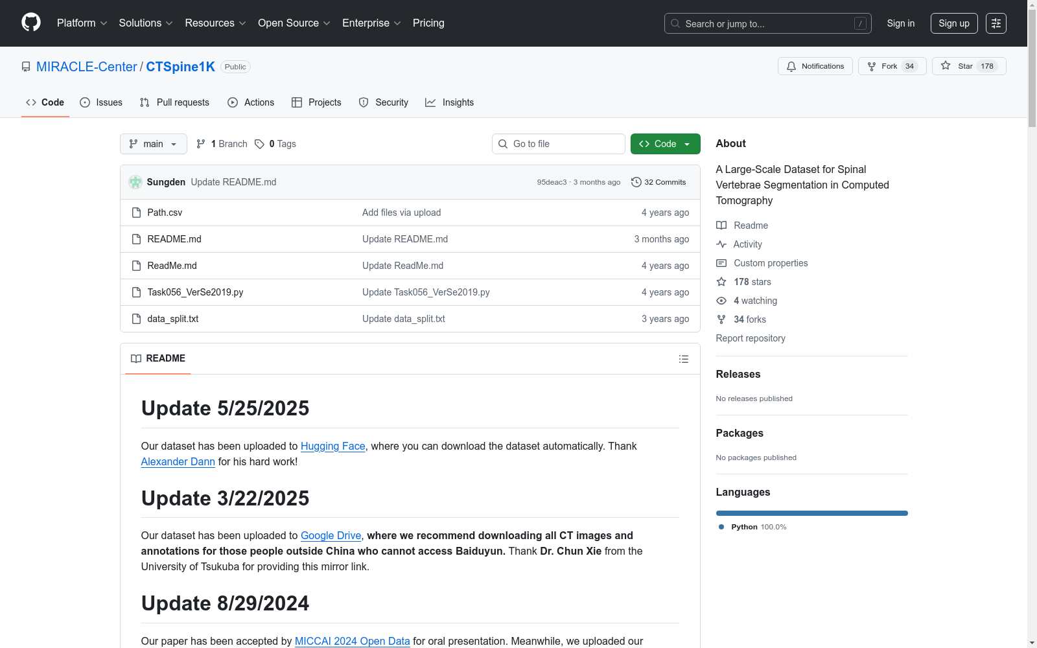The image size is (1037, 648).
Task: Go to the GitHub homepage logo
Action: coord(31,23)
